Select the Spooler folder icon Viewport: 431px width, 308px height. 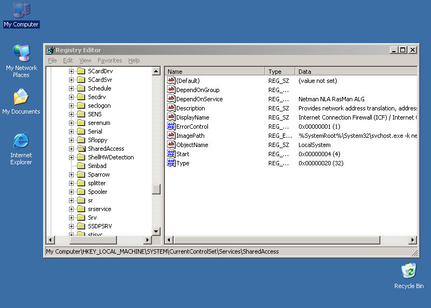pos(81,192)
